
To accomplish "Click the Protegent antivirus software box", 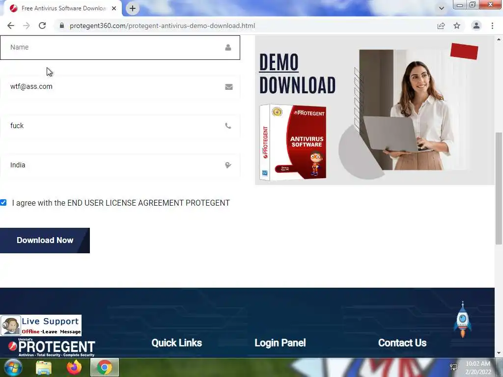I will click(x=293, y=142).
